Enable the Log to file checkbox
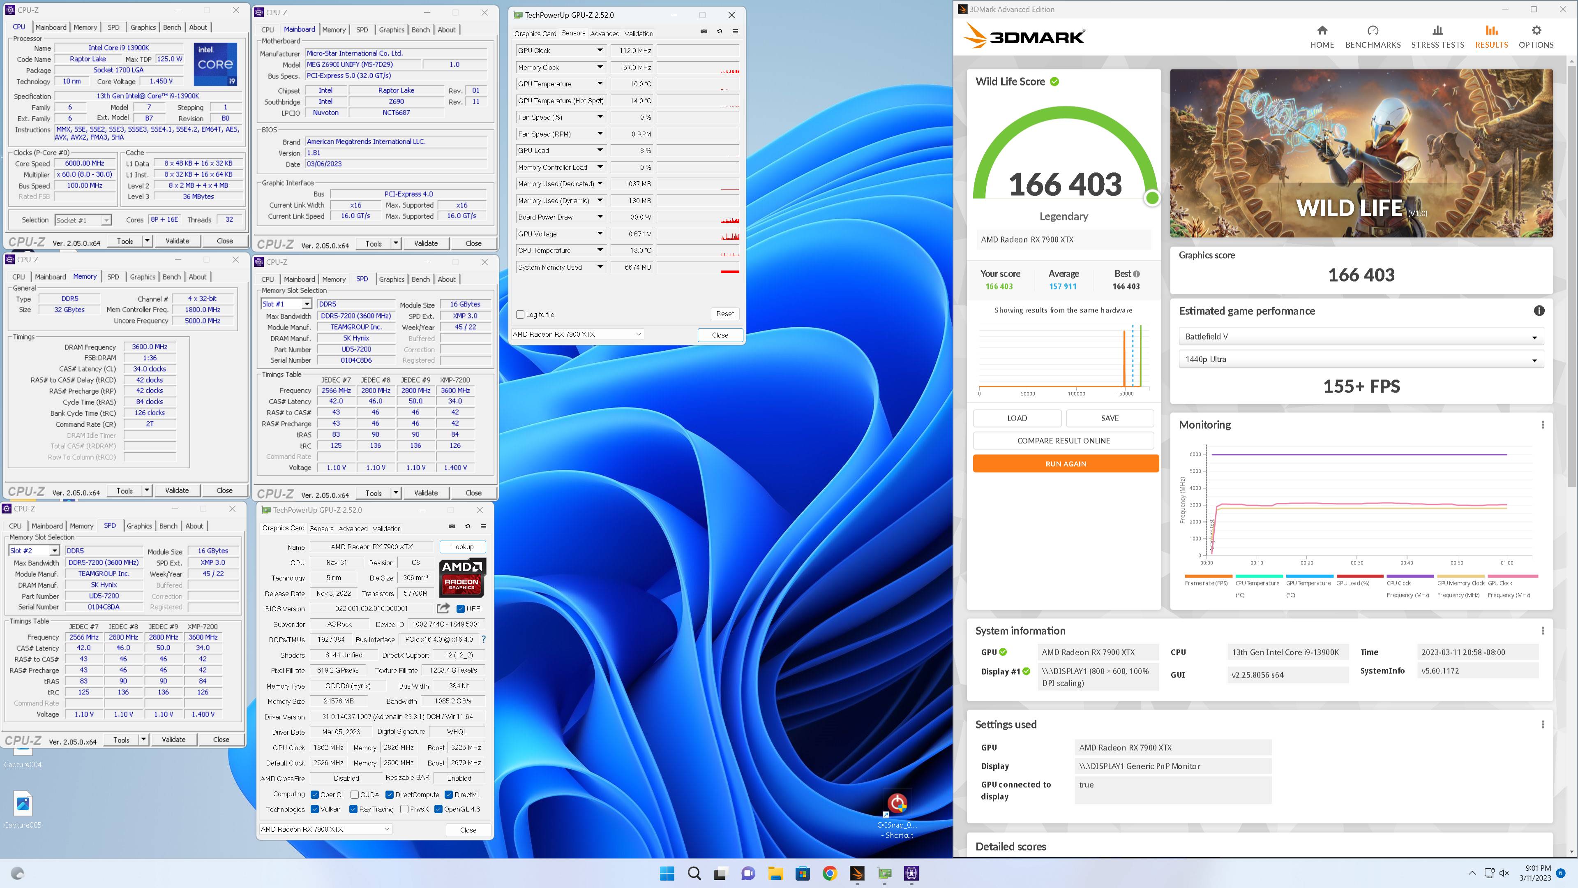Viewport: 1578px width, 888px height. (520, 314)
